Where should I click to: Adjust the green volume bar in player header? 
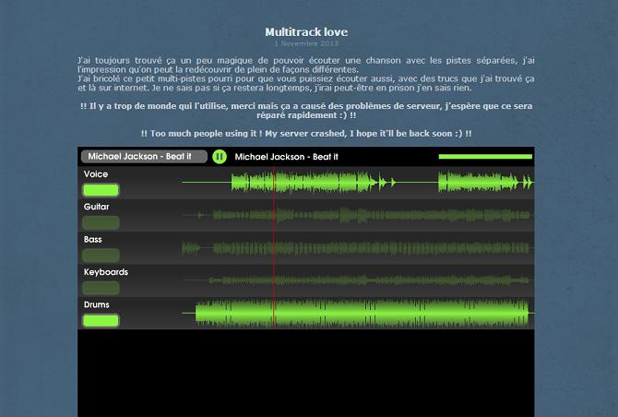click(485, 157)
